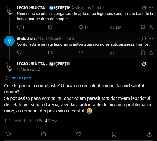Open more options on main post
Screen dimensions: 157x141
click(x=151, y=64)
